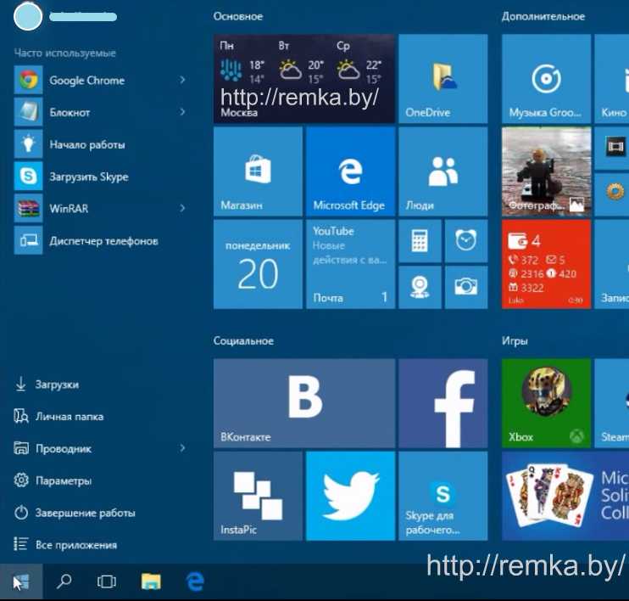Open Диспетчер телефонов app
Viewport: 629px width, 601px height.
100,240
